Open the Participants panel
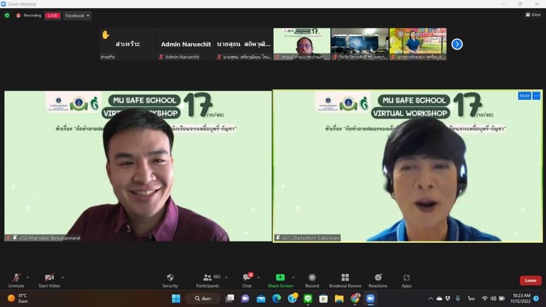Image resolution: width=546 pixels, height=307 pixels. 207,278
